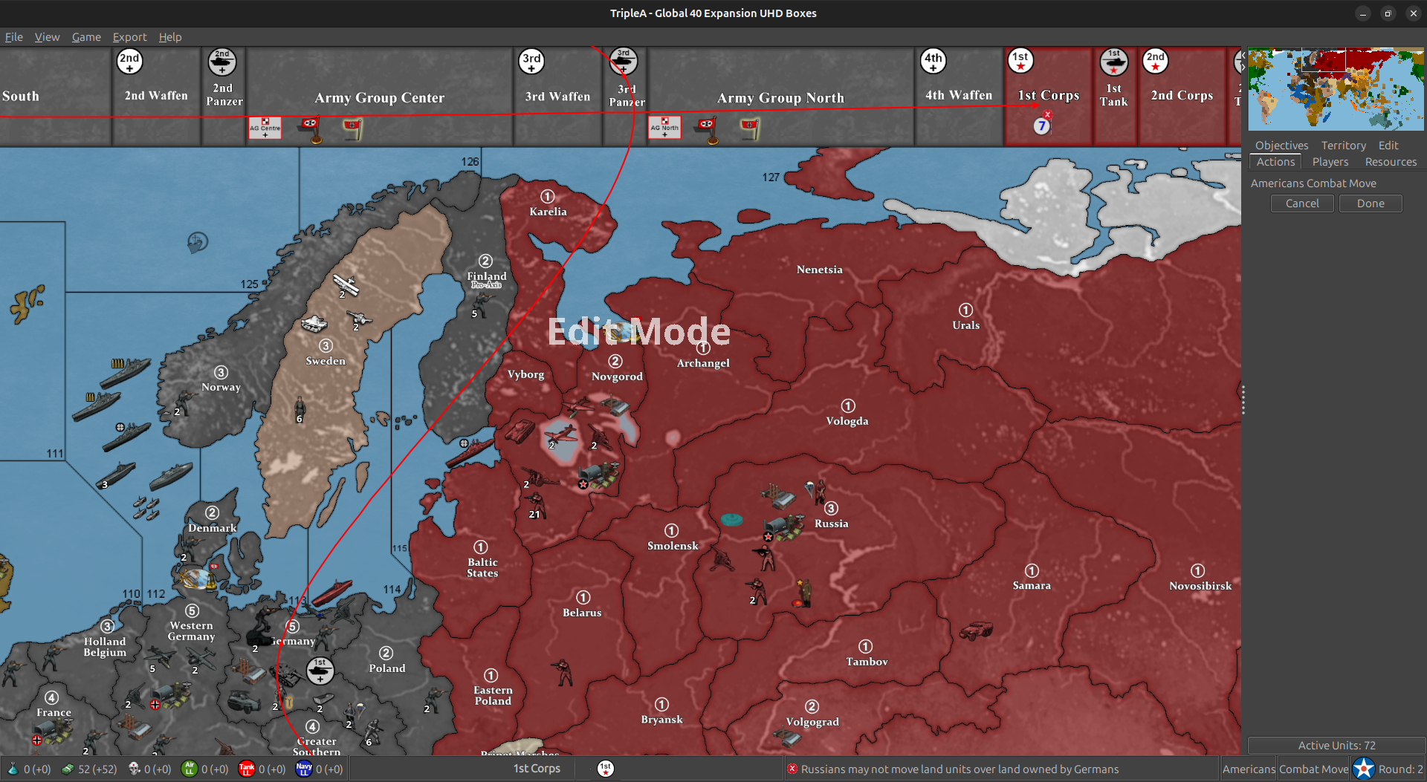1427x782 pixels.
Task: Click the Tank LL counter icon in the status bar
Action: [x=246, y=769]
